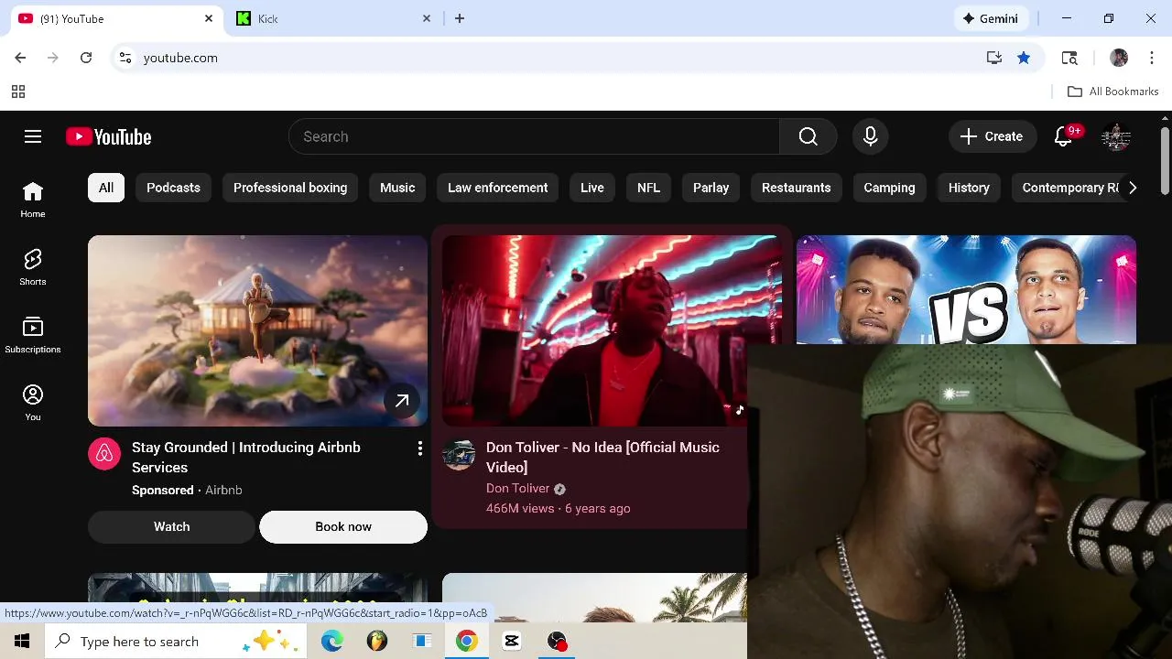Open All Bookmarks folder

[1113, 92]
